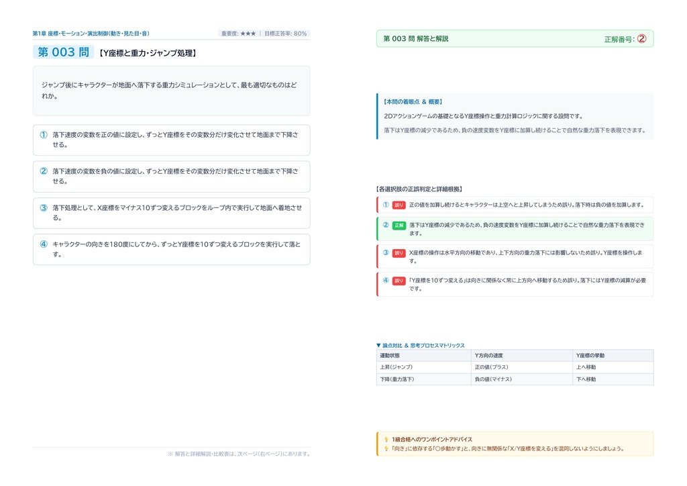Viewport: 687px width, 486px height.
Task: Click the green 正解 badge in explanation row ②
Action: [399, 226]
